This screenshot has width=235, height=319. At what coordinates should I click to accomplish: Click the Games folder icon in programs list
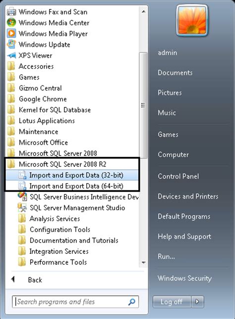pyautogui.click(x=11, y=77)
